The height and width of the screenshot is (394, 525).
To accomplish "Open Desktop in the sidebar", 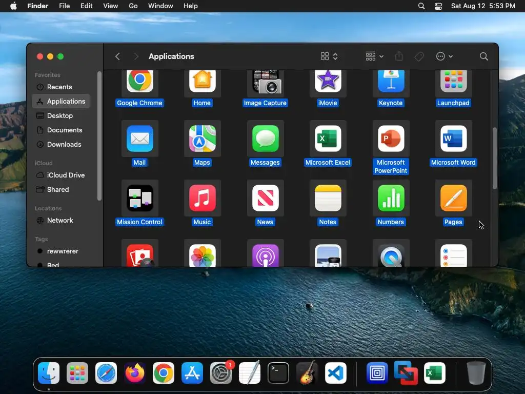I will pos(61,115).
